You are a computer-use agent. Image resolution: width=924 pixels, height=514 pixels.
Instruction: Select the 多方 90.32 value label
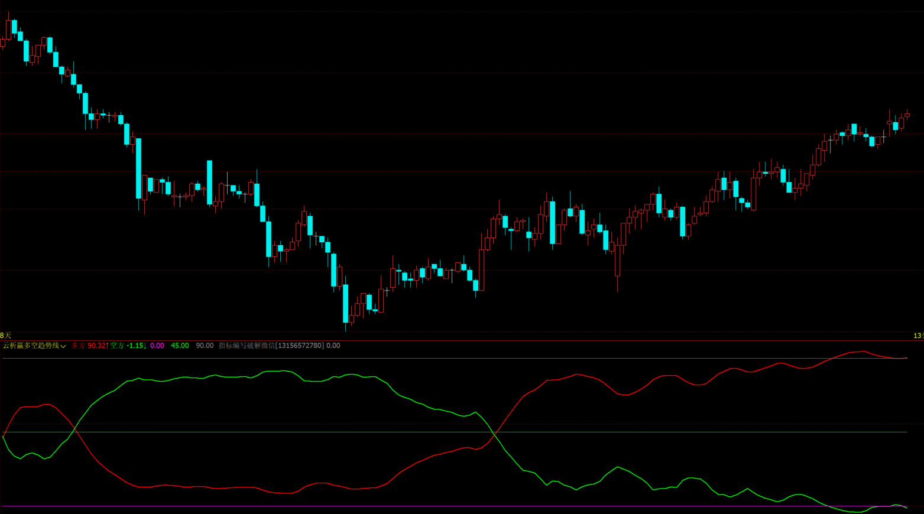89,346
